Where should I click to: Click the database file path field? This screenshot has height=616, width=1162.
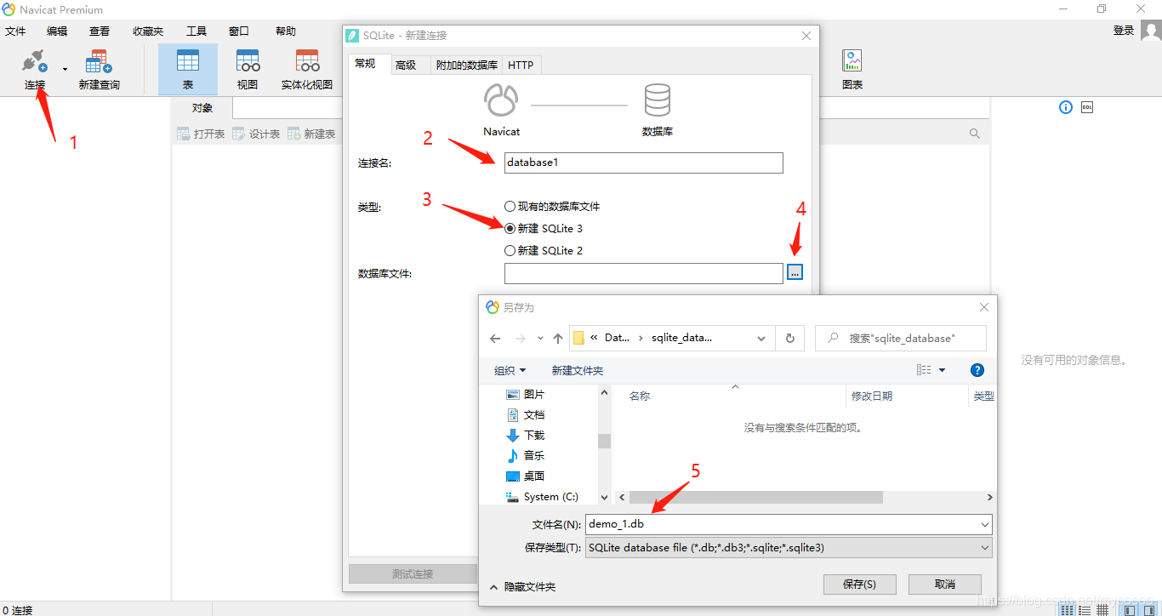[x=643, y=273]
